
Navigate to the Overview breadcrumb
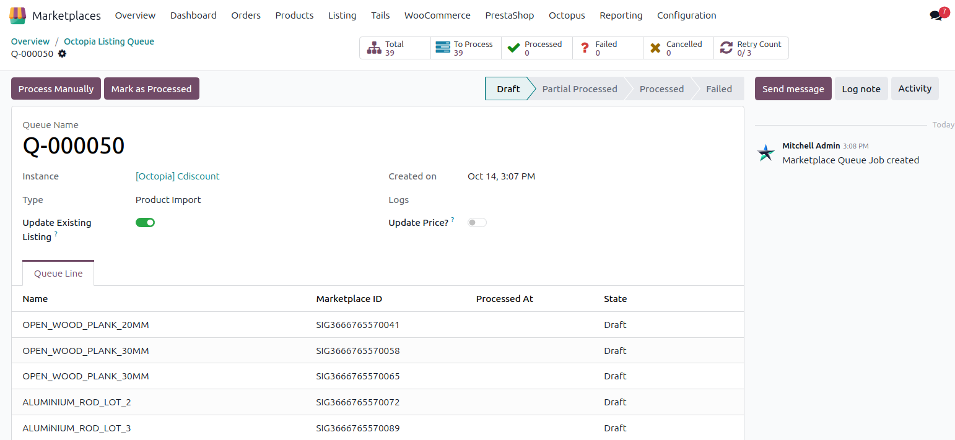[30, 41]
